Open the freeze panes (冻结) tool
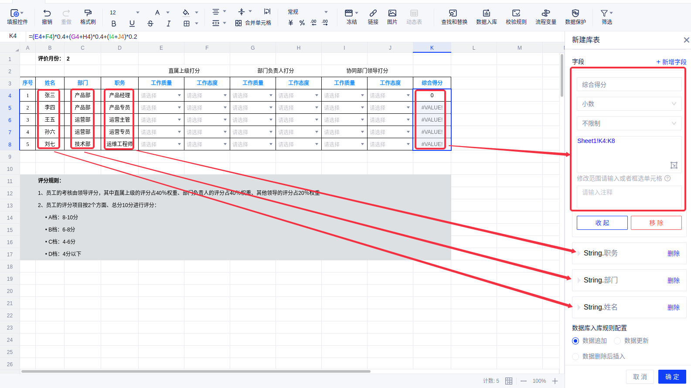 tap(349, 13)
